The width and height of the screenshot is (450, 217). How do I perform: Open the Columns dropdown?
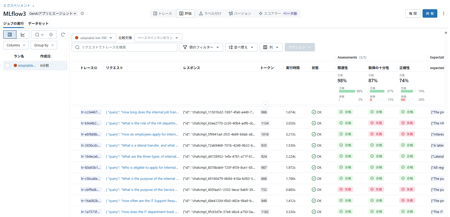(x=16, y=45)
